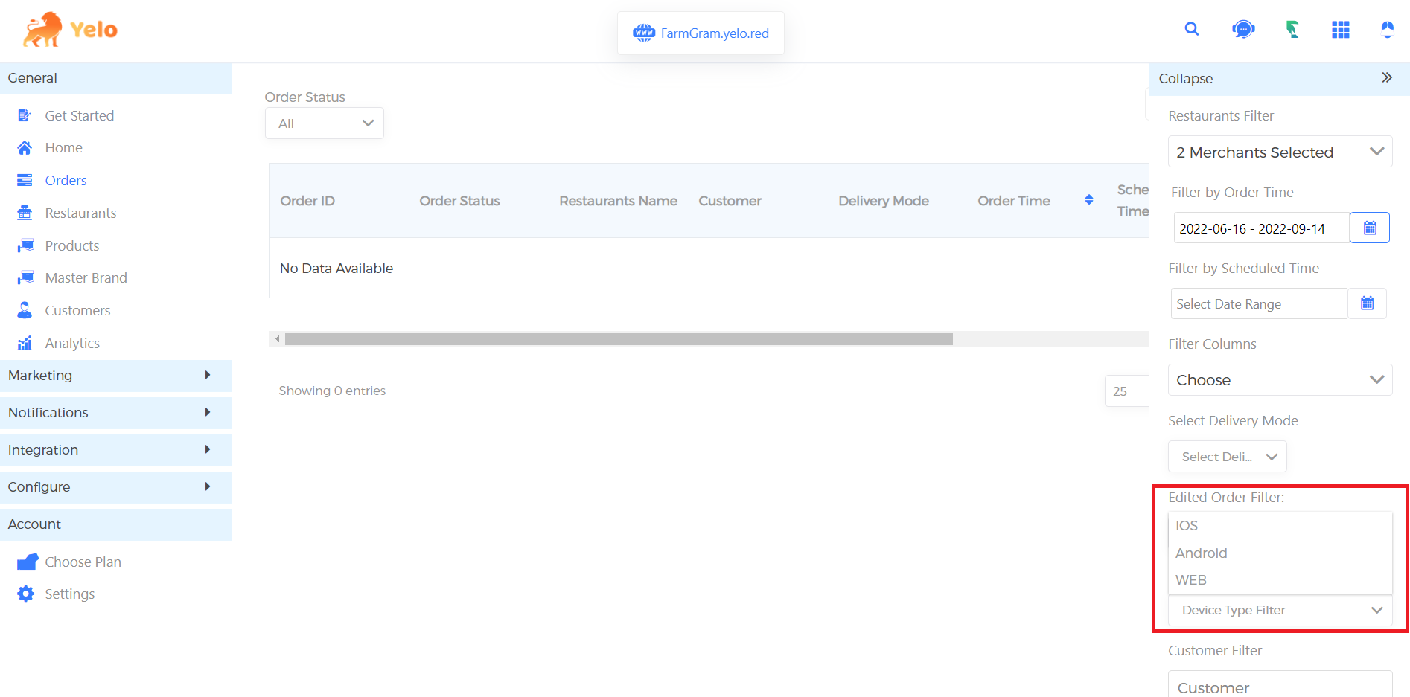Image resolution: width=1410 pixels, height=697 pixels.
Task: Open the calendar icon next to Order Time filter
Action: [x=1369, y=228]
